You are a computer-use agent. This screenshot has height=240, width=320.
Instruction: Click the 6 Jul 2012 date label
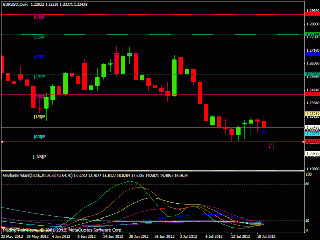tap(214, 236)
